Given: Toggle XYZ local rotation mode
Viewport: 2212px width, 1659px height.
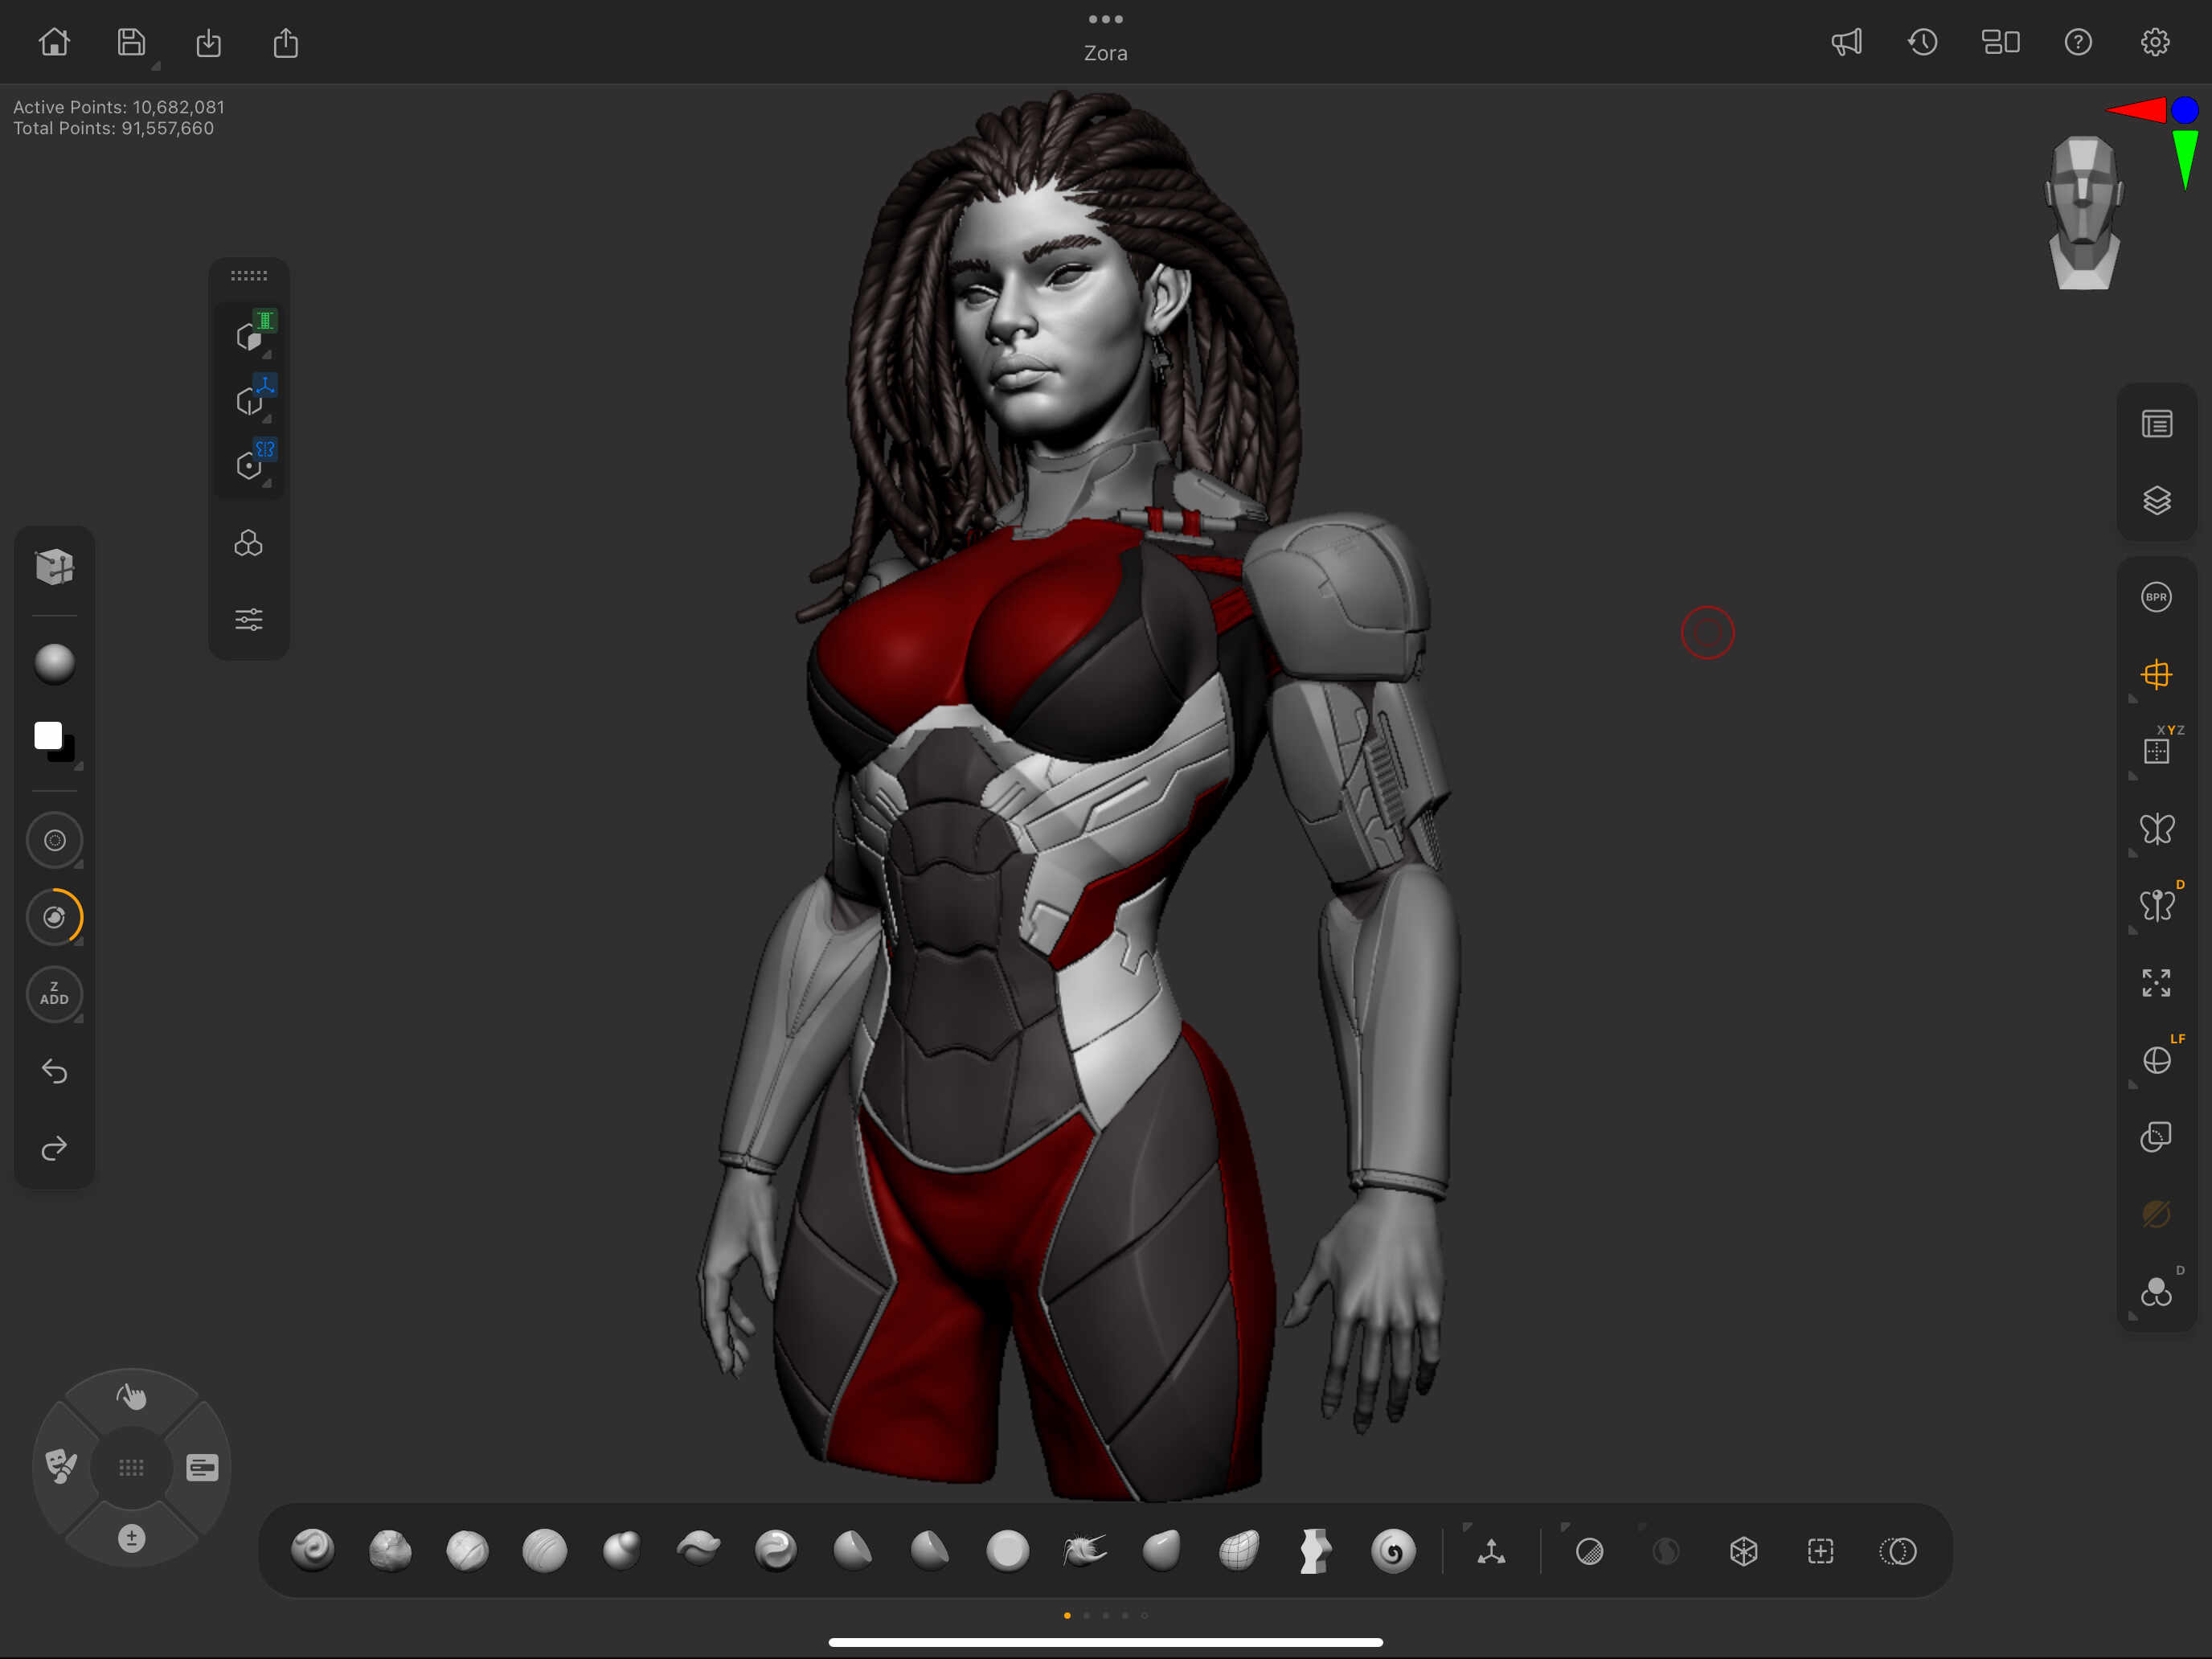Looking at the screenshot, I should pyautogui.click(x=2156, y=750).
